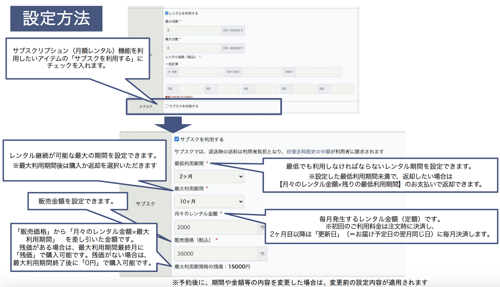
Task: Select the 月々のレンタル金額 field with 2000
Action: point(216,227)
